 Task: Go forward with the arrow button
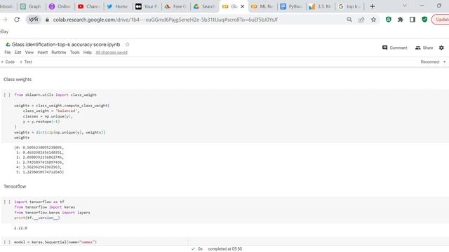(x=5, y=20)
